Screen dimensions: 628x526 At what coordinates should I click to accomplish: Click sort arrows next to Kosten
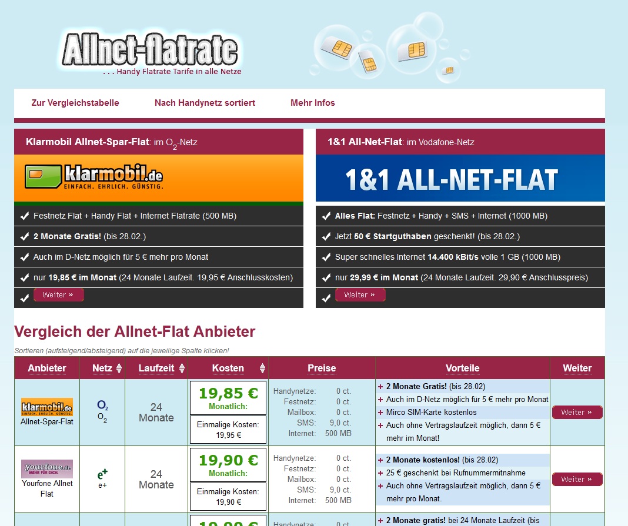tap(262, 368)
